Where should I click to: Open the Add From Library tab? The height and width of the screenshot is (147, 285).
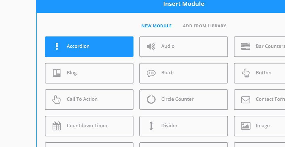[x=204, y=26]
